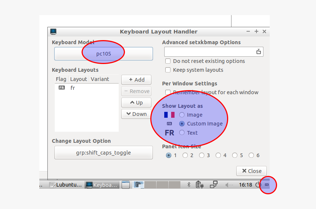Click the power logout icon in panel
The width and height of the screenshot is (316, 209).
click(x=258, y=185)
